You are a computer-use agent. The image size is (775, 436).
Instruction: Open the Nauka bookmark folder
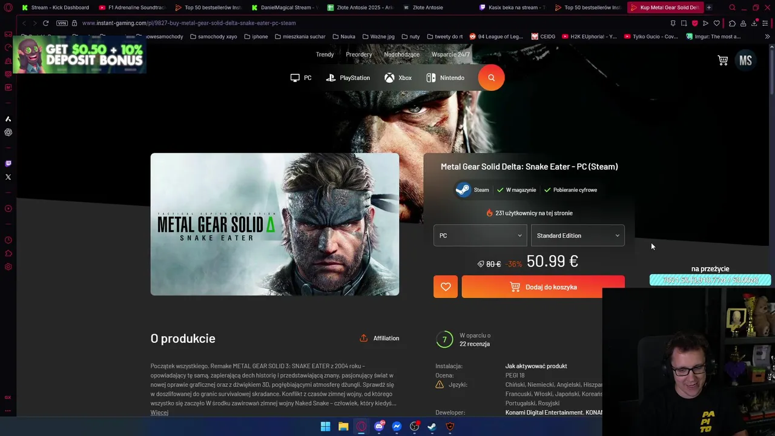344,36
